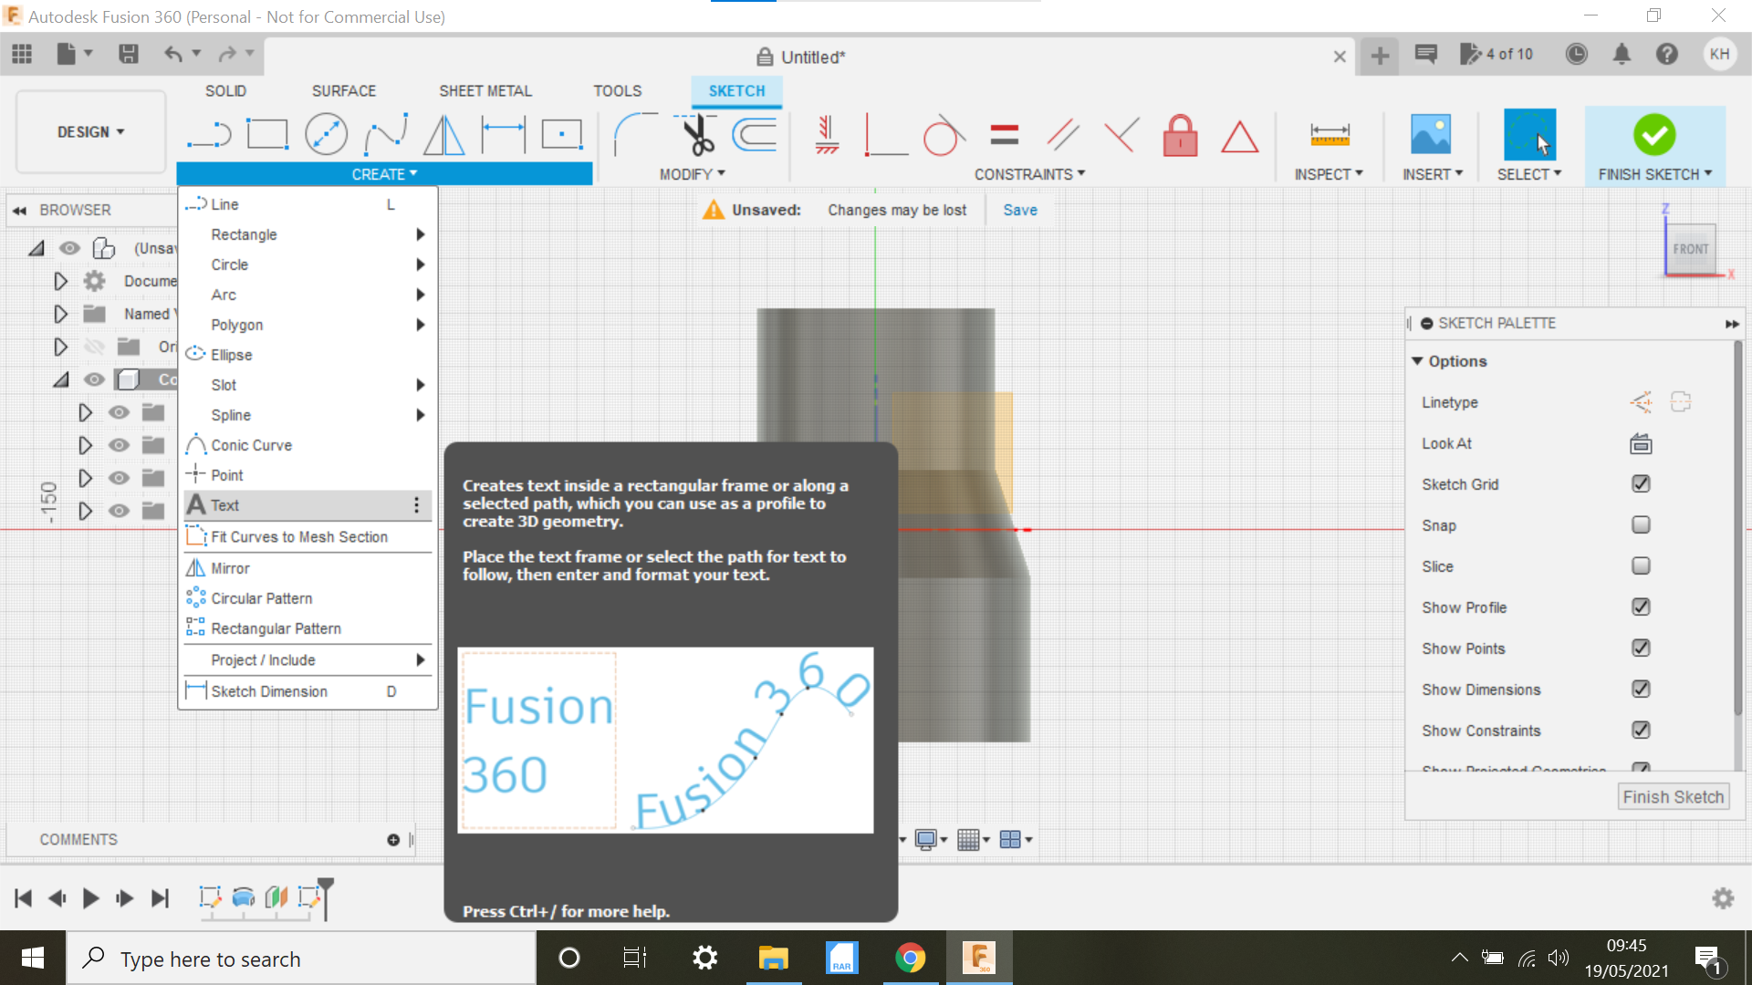Toggle visibility eye of Document root component
This screenshot has width=1752, height=985.
70,248
